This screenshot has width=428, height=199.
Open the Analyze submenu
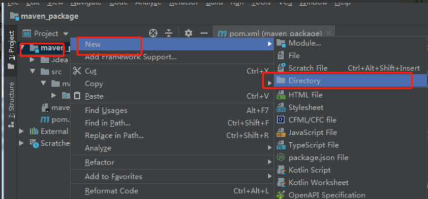(172, 148)
